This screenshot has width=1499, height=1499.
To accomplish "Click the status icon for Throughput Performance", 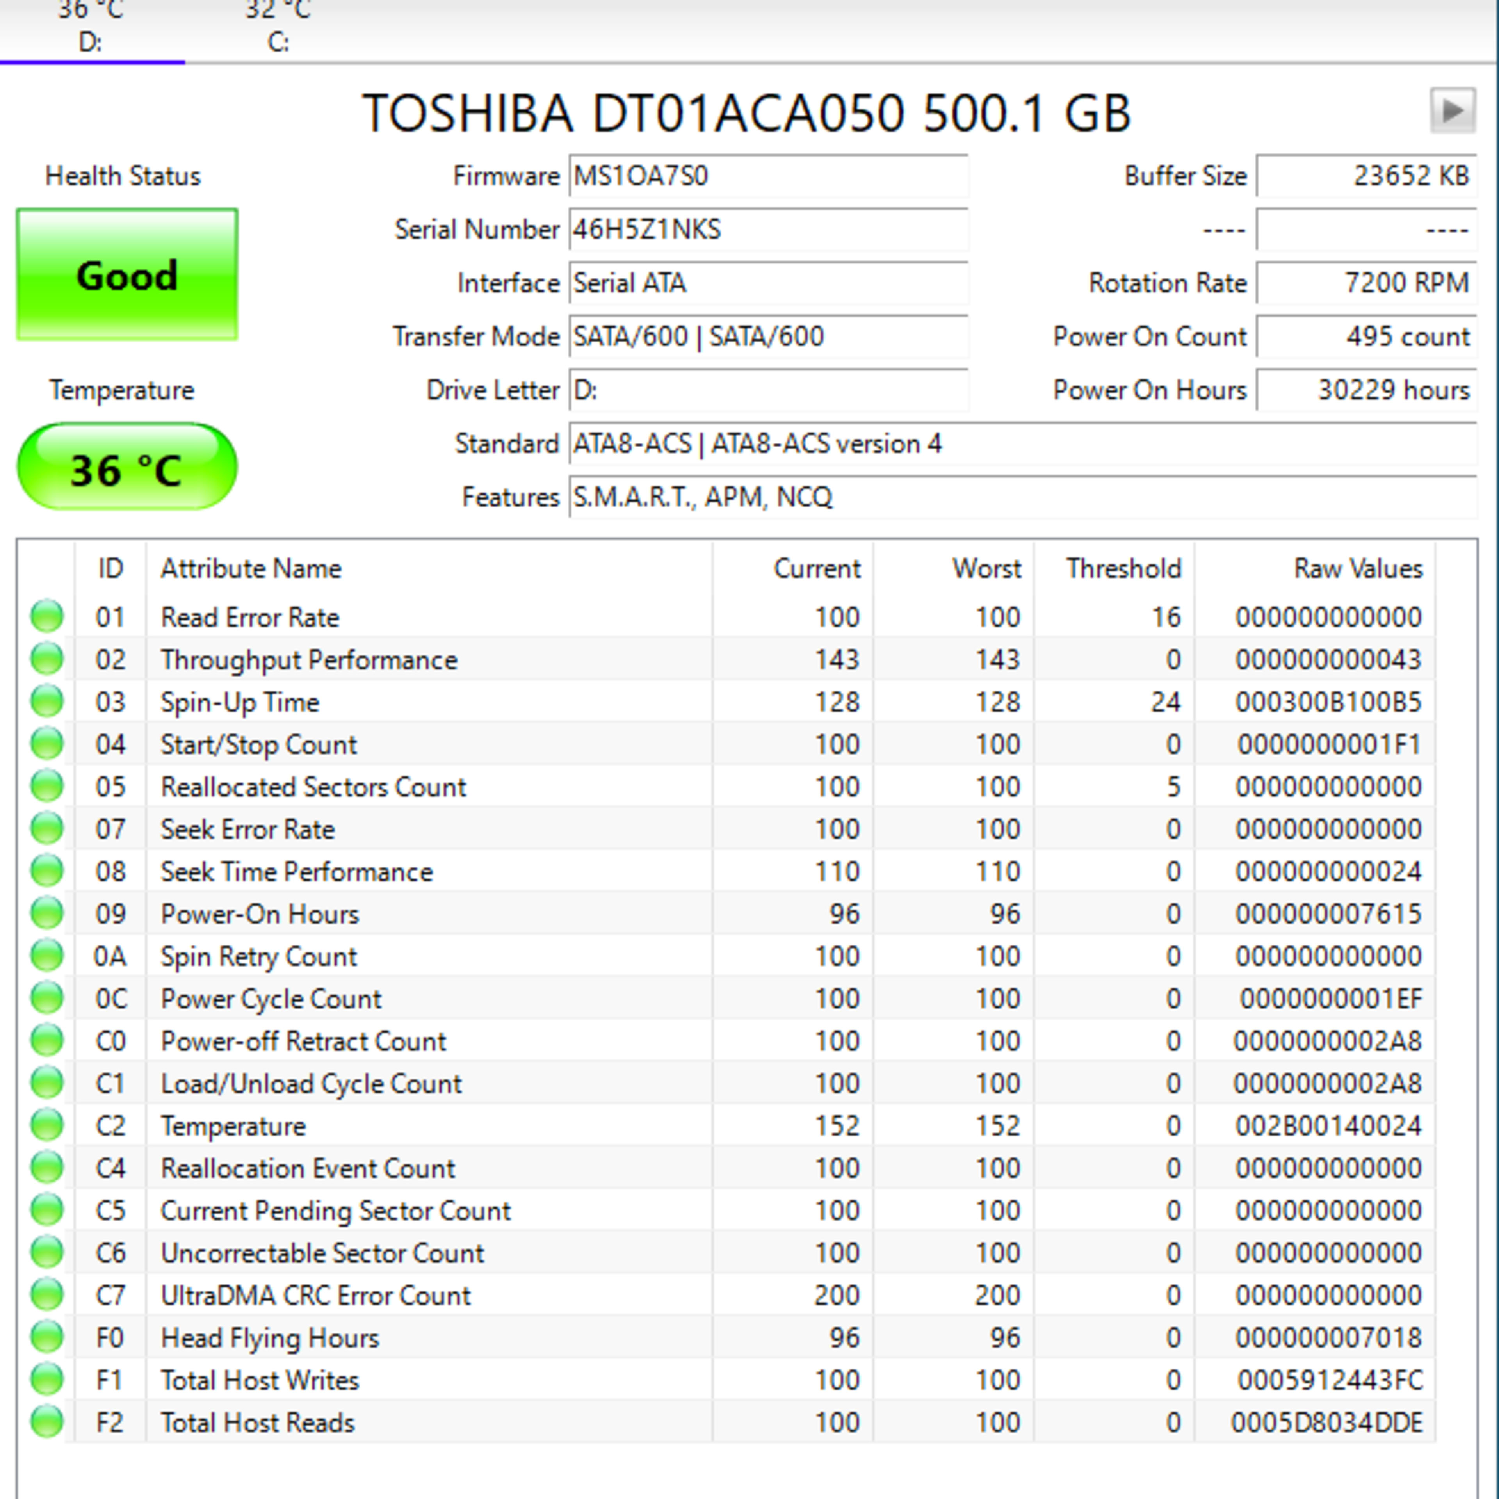I will 46,659.
